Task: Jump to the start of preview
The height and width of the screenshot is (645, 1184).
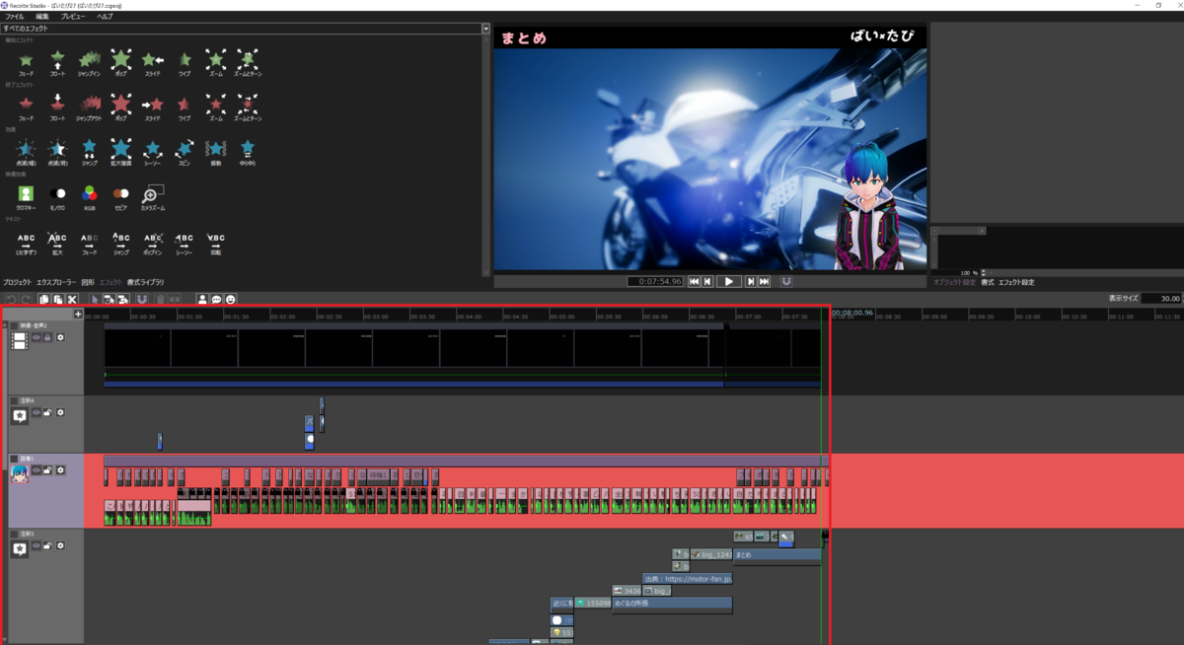Action: [x=695, y=281]
